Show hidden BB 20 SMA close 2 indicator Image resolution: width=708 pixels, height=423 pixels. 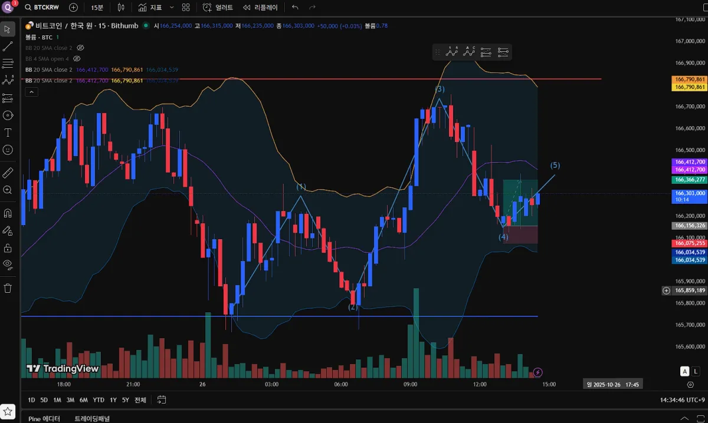(81, 48)
